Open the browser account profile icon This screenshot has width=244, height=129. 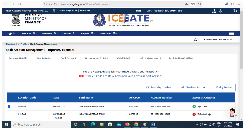226,4
